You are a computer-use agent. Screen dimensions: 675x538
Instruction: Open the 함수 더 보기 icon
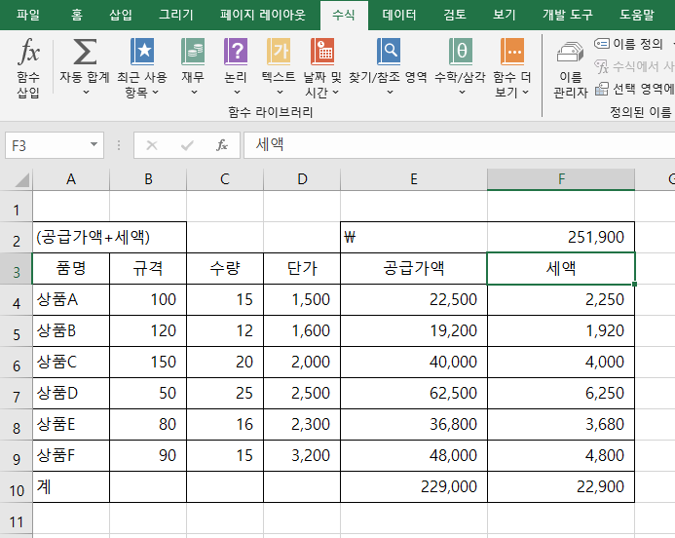[511, 52]
